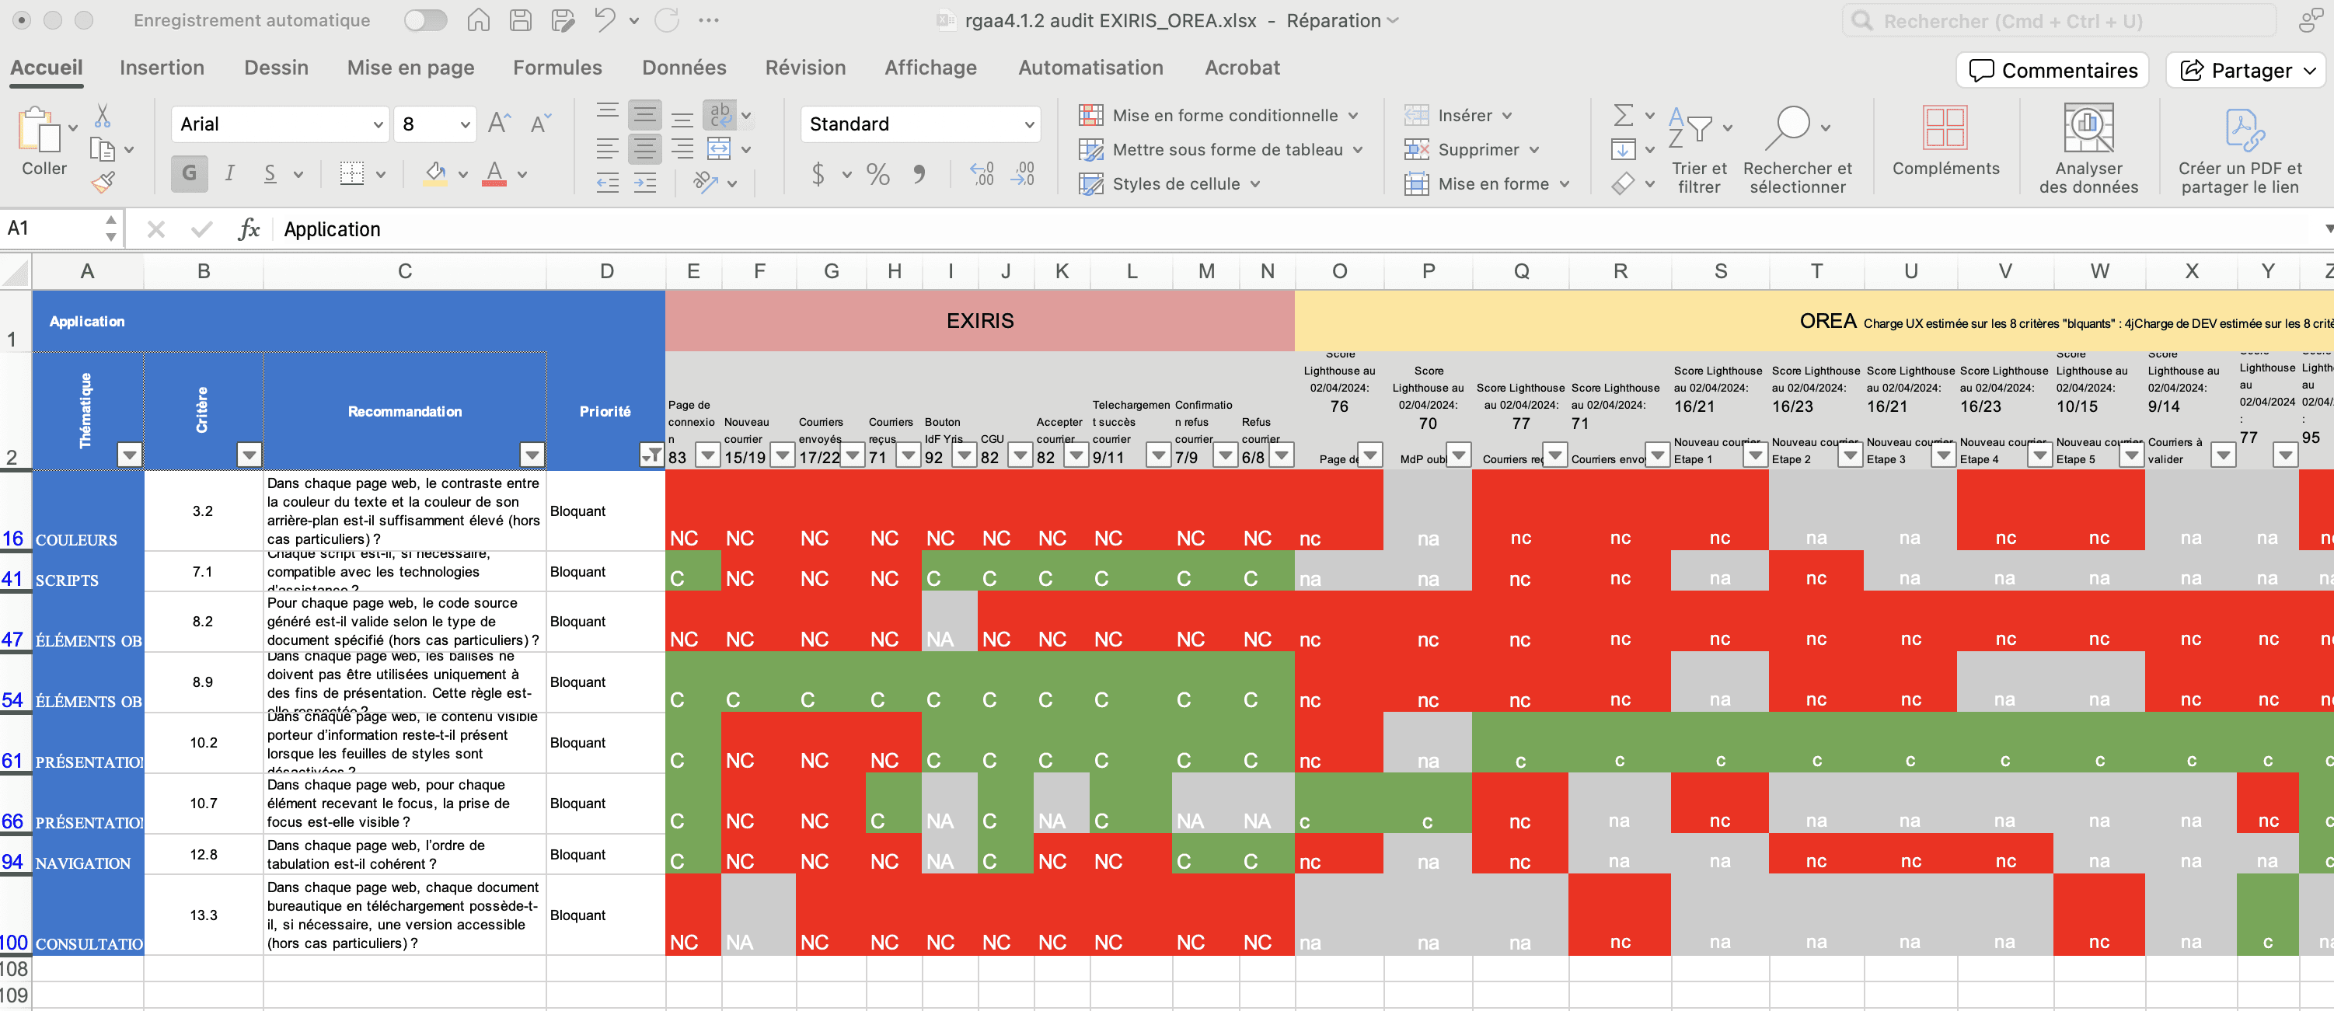2334x1011 pixels.
Task: Click the Format Painter brush icon
Action: (103, 183)
